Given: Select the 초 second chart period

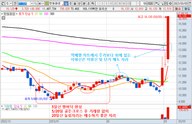Looking at the screenshot, I should pos(88,4).
